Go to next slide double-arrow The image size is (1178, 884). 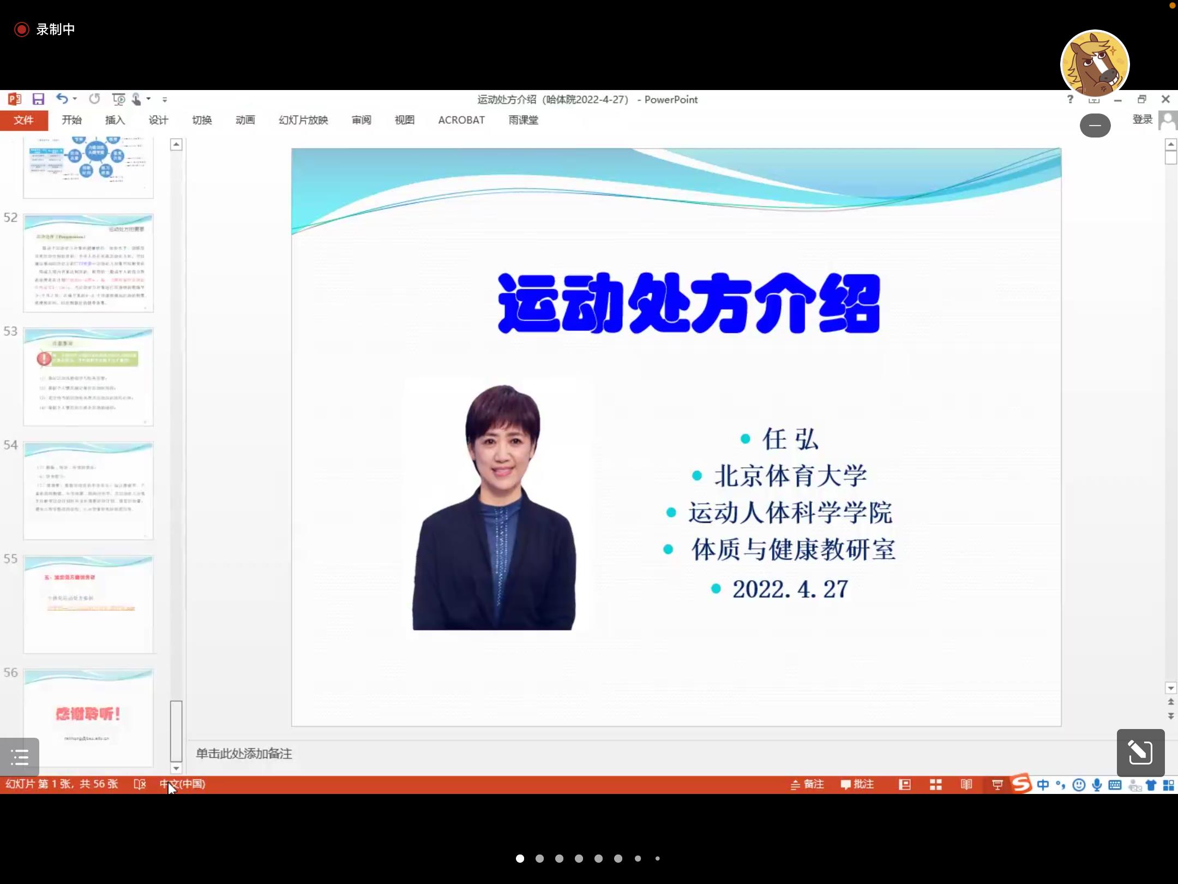1170,715
